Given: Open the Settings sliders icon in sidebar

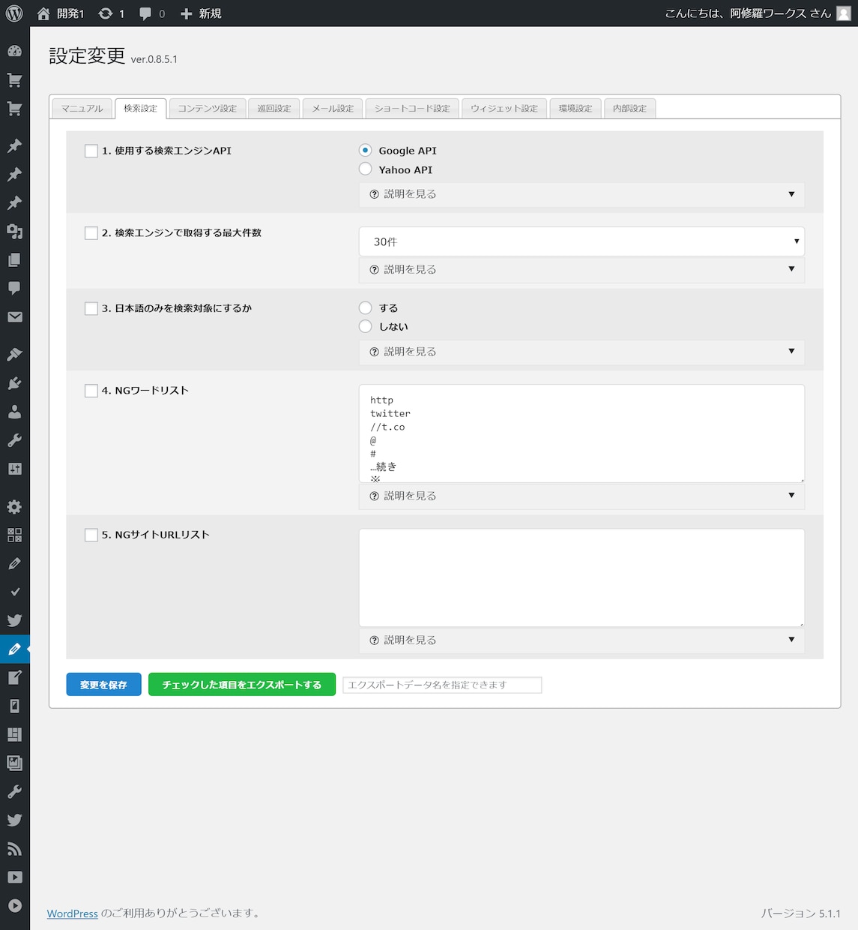Looking at the screenshot, I should tap(14, 469).
